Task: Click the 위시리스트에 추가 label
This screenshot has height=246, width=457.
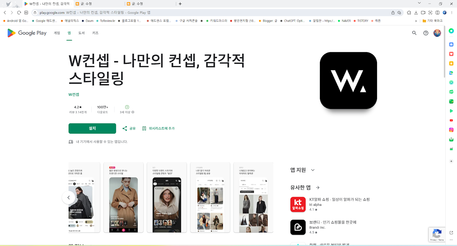Action: coord(162,129)
